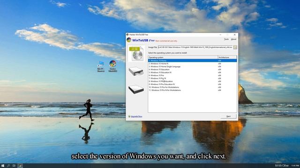Select row 4. Windows 10 Education
The width and height of the screenshot is (300, 168).
(x=192, y=70)
